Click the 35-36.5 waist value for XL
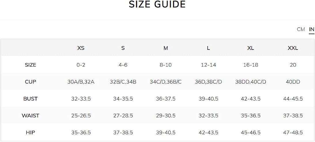The width and height of the screenshot is (315, 142). (x=251, y=116)
